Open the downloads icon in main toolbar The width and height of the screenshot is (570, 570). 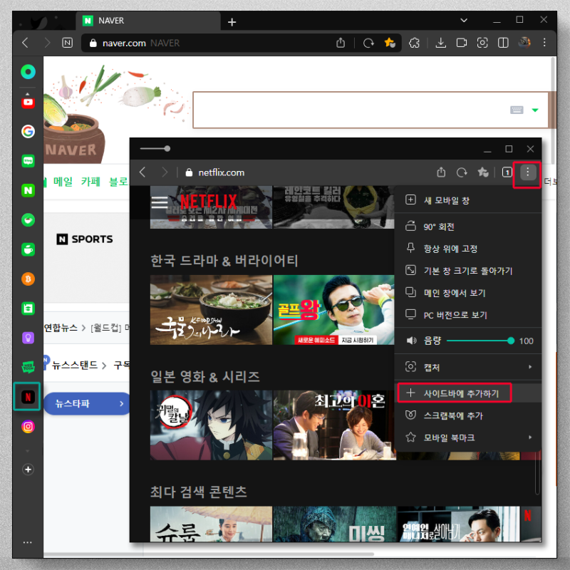pos(440,43)
